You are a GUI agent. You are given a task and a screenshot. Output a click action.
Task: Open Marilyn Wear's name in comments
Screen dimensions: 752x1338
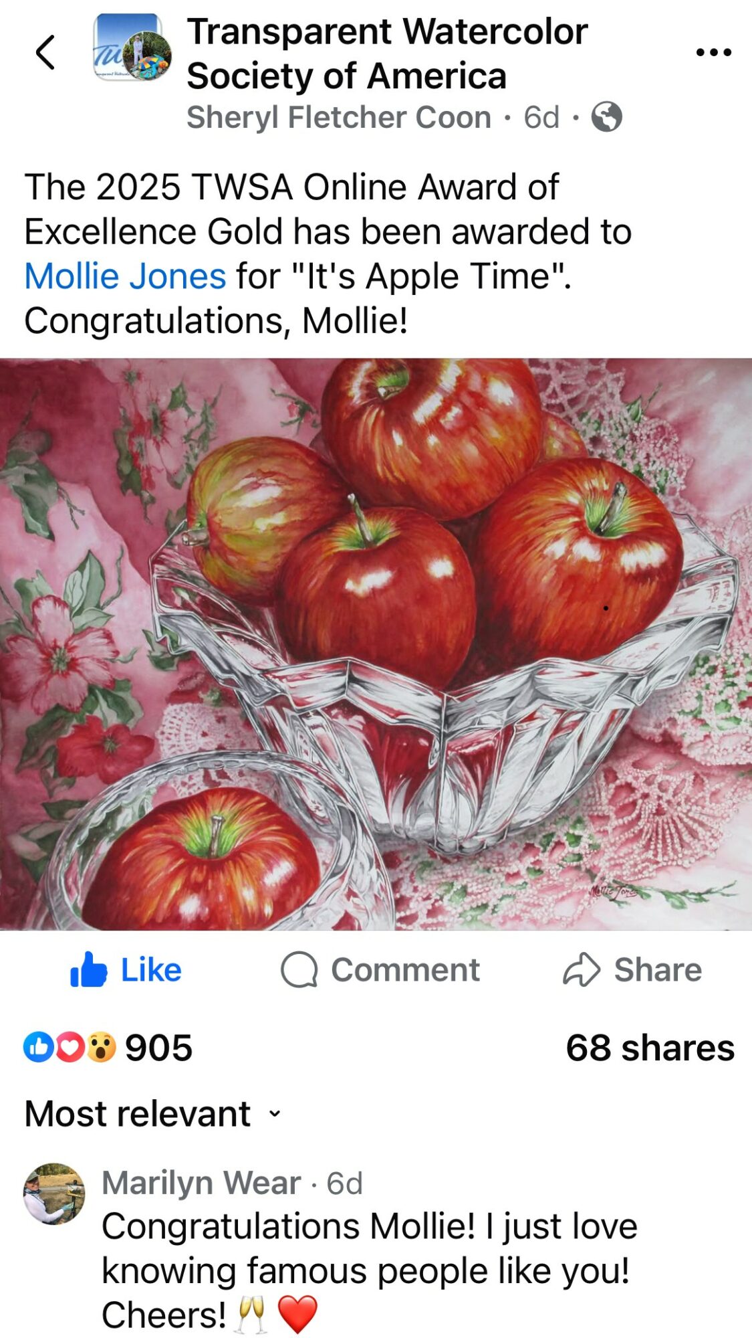tap(201, 1183)
